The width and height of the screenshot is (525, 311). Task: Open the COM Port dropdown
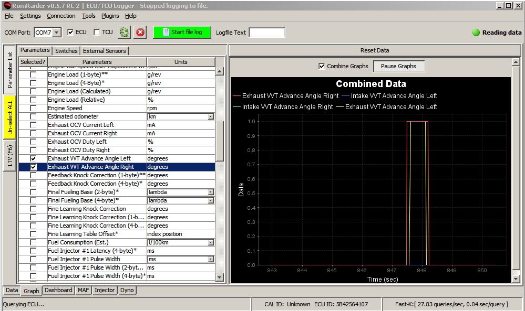click(56, 32)
